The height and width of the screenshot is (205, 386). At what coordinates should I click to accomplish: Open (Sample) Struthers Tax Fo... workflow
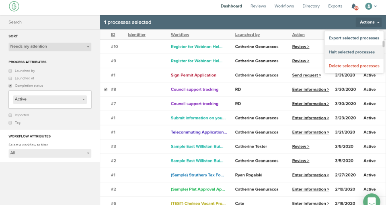(197, 175)
